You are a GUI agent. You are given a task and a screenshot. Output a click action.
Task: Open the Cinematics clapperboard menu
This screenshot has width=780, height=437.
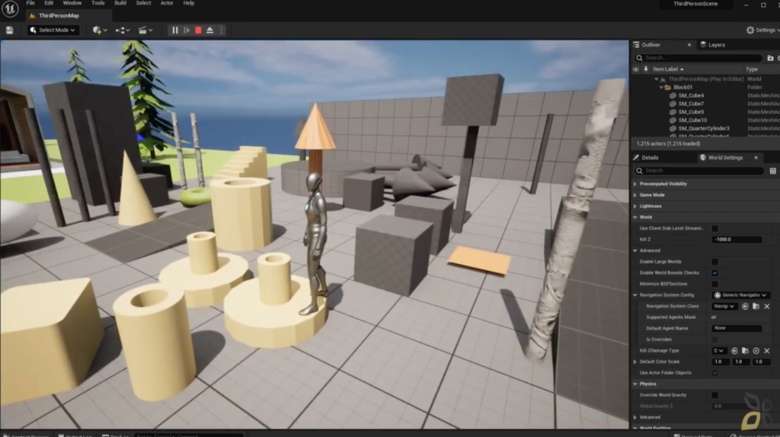(145, 30)
